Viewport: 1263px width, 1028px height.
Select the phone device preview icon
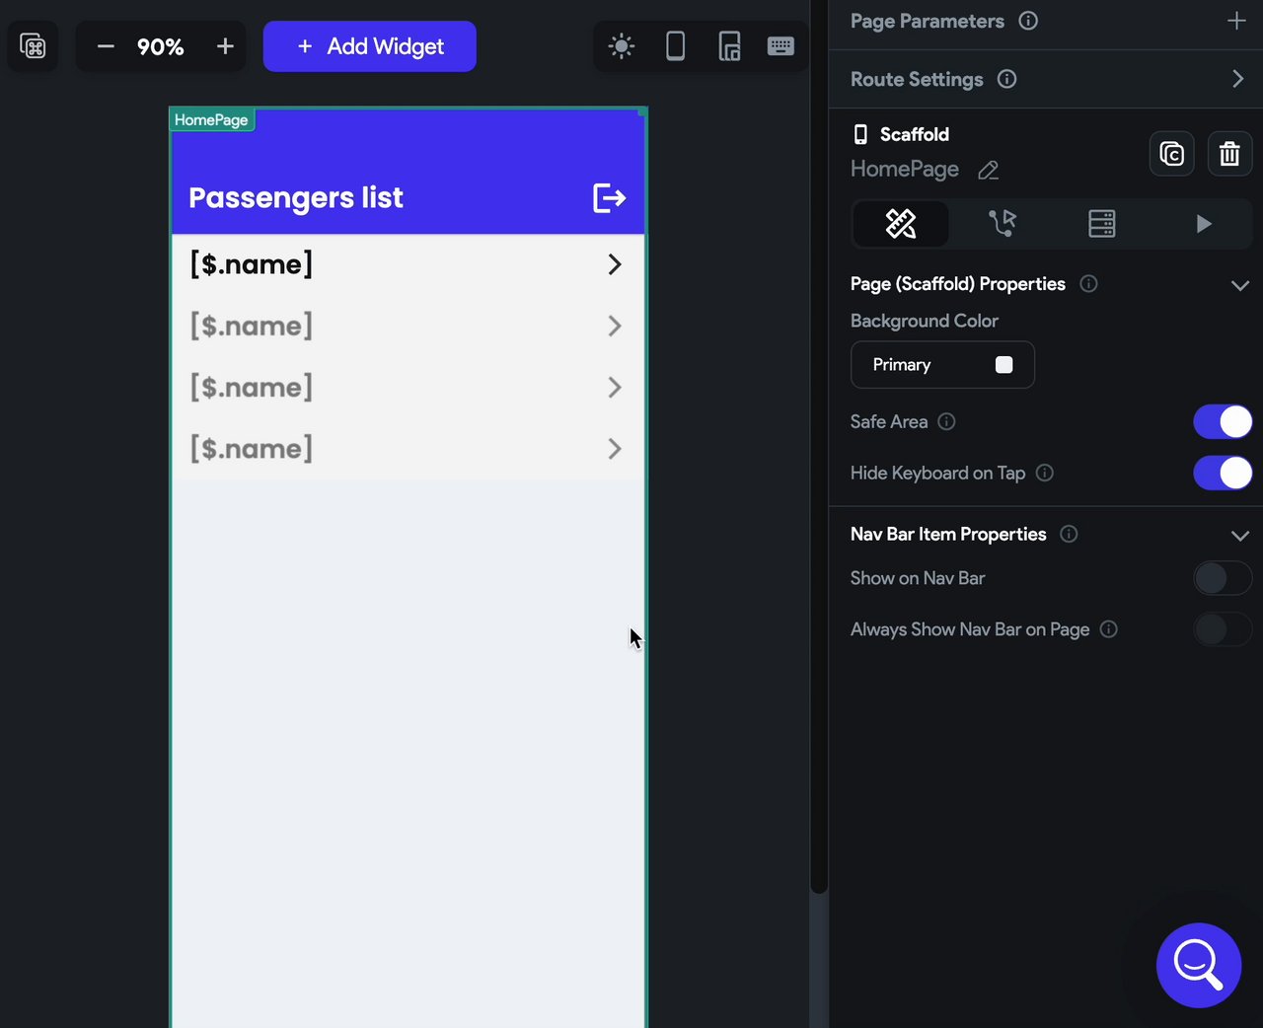coord(675,46)
